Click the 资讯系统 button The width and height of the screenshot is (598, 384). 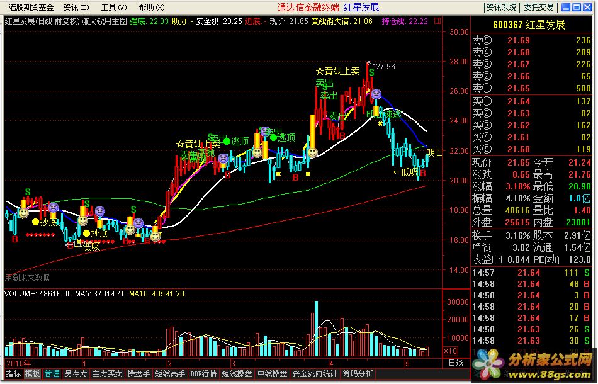[x=501, y=8]
